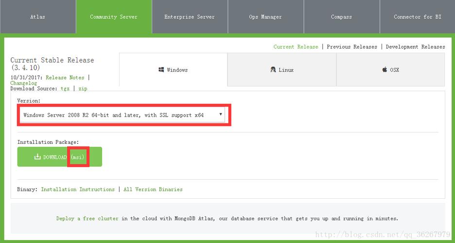Open Installation Instructions link
The height and width of the screenshot is (243, 455).
[x=78, y=189]
